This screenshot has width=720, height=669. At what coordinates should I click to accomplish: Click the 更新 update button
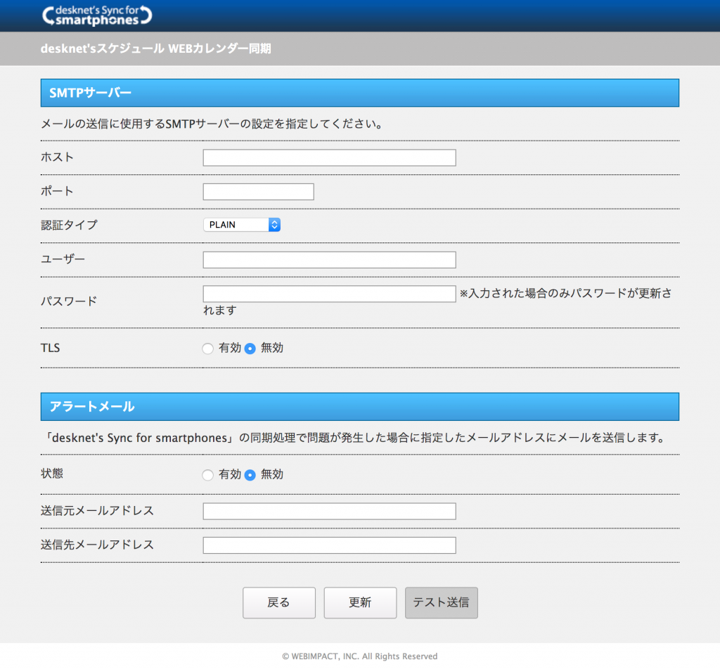(x=360, y=602)
